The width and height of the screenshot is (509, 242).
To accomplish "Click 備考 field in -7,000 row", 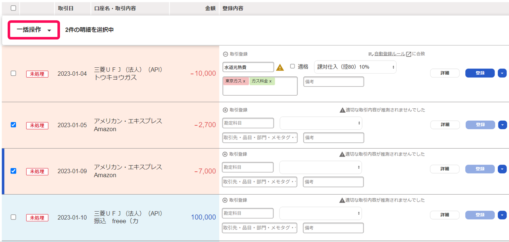I will (x=333, y=182).
